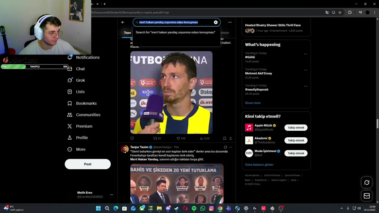Follow Moda İşletmesi with Takip etmek
The width and height of the screenshot is (379, 213).
[x=296, y=153]
